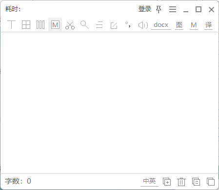Click 登录 to log in
Screen dimensions: 219x190
coord(145,9)
